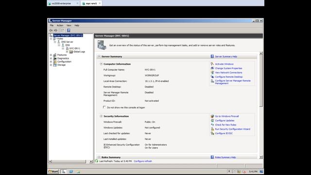Click the DNS Server role icon
The width and height of the screenshot is (311, 175).
coord(59,42)
